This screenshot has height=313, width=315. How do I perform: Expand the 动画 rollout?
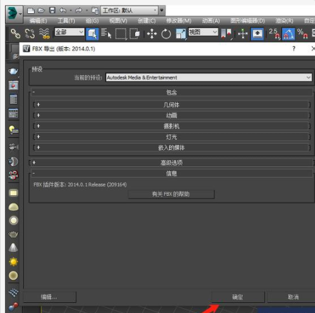[x=172, y=115]
